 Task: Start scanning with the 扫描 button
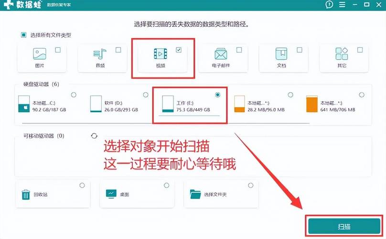tap(344, 226)
